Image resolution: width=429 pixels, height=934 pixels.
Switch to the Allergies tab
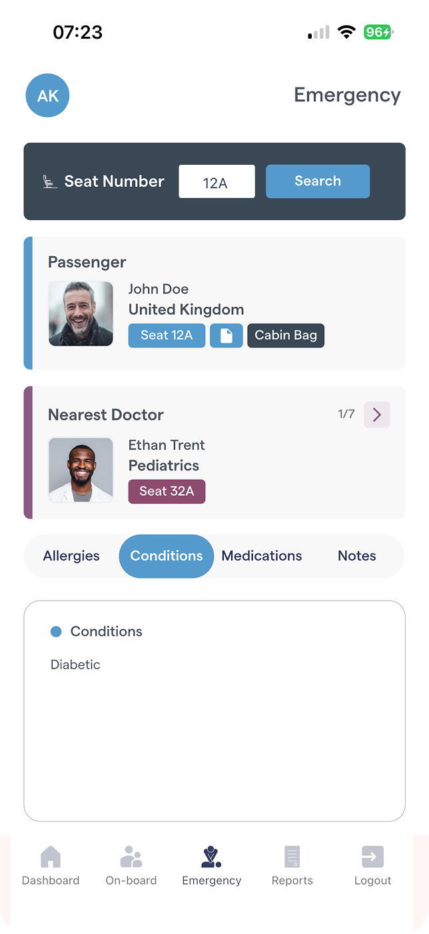coord(71,556)
